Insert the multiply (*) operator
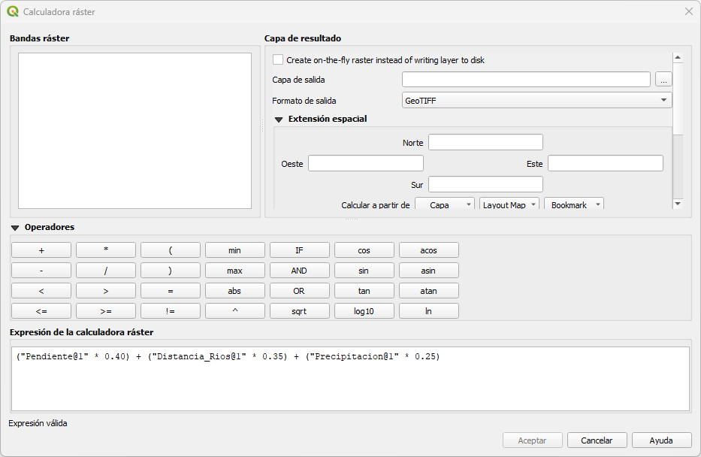 tap(106, 250)
